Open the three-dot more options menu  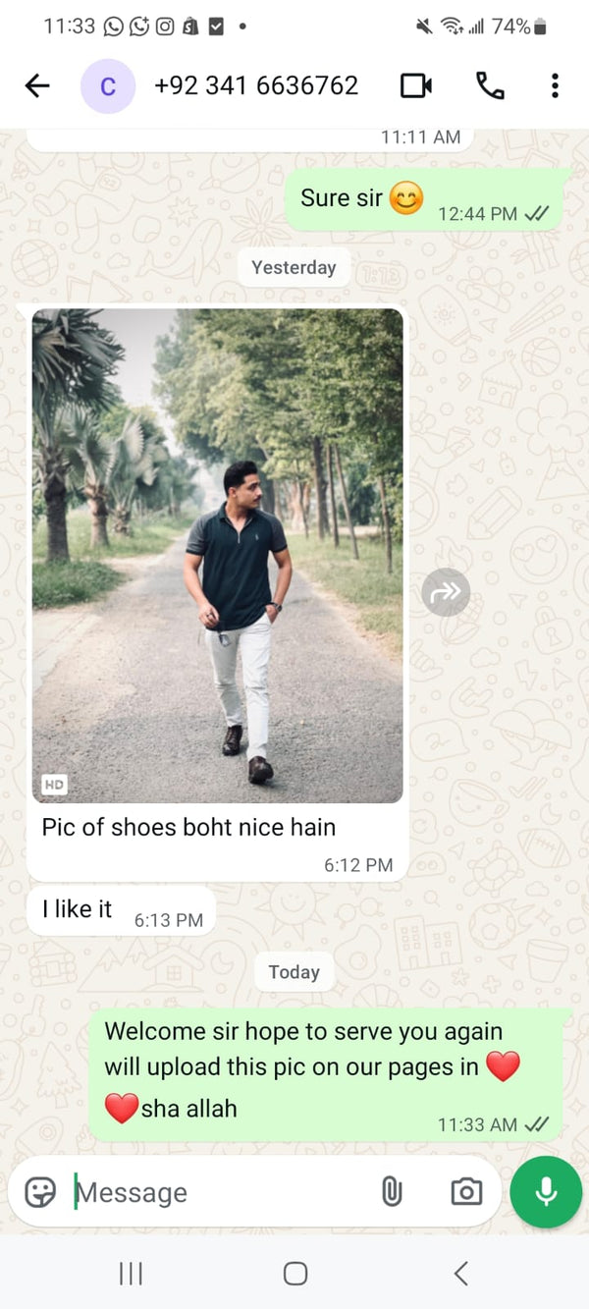(x=555, y=86)
